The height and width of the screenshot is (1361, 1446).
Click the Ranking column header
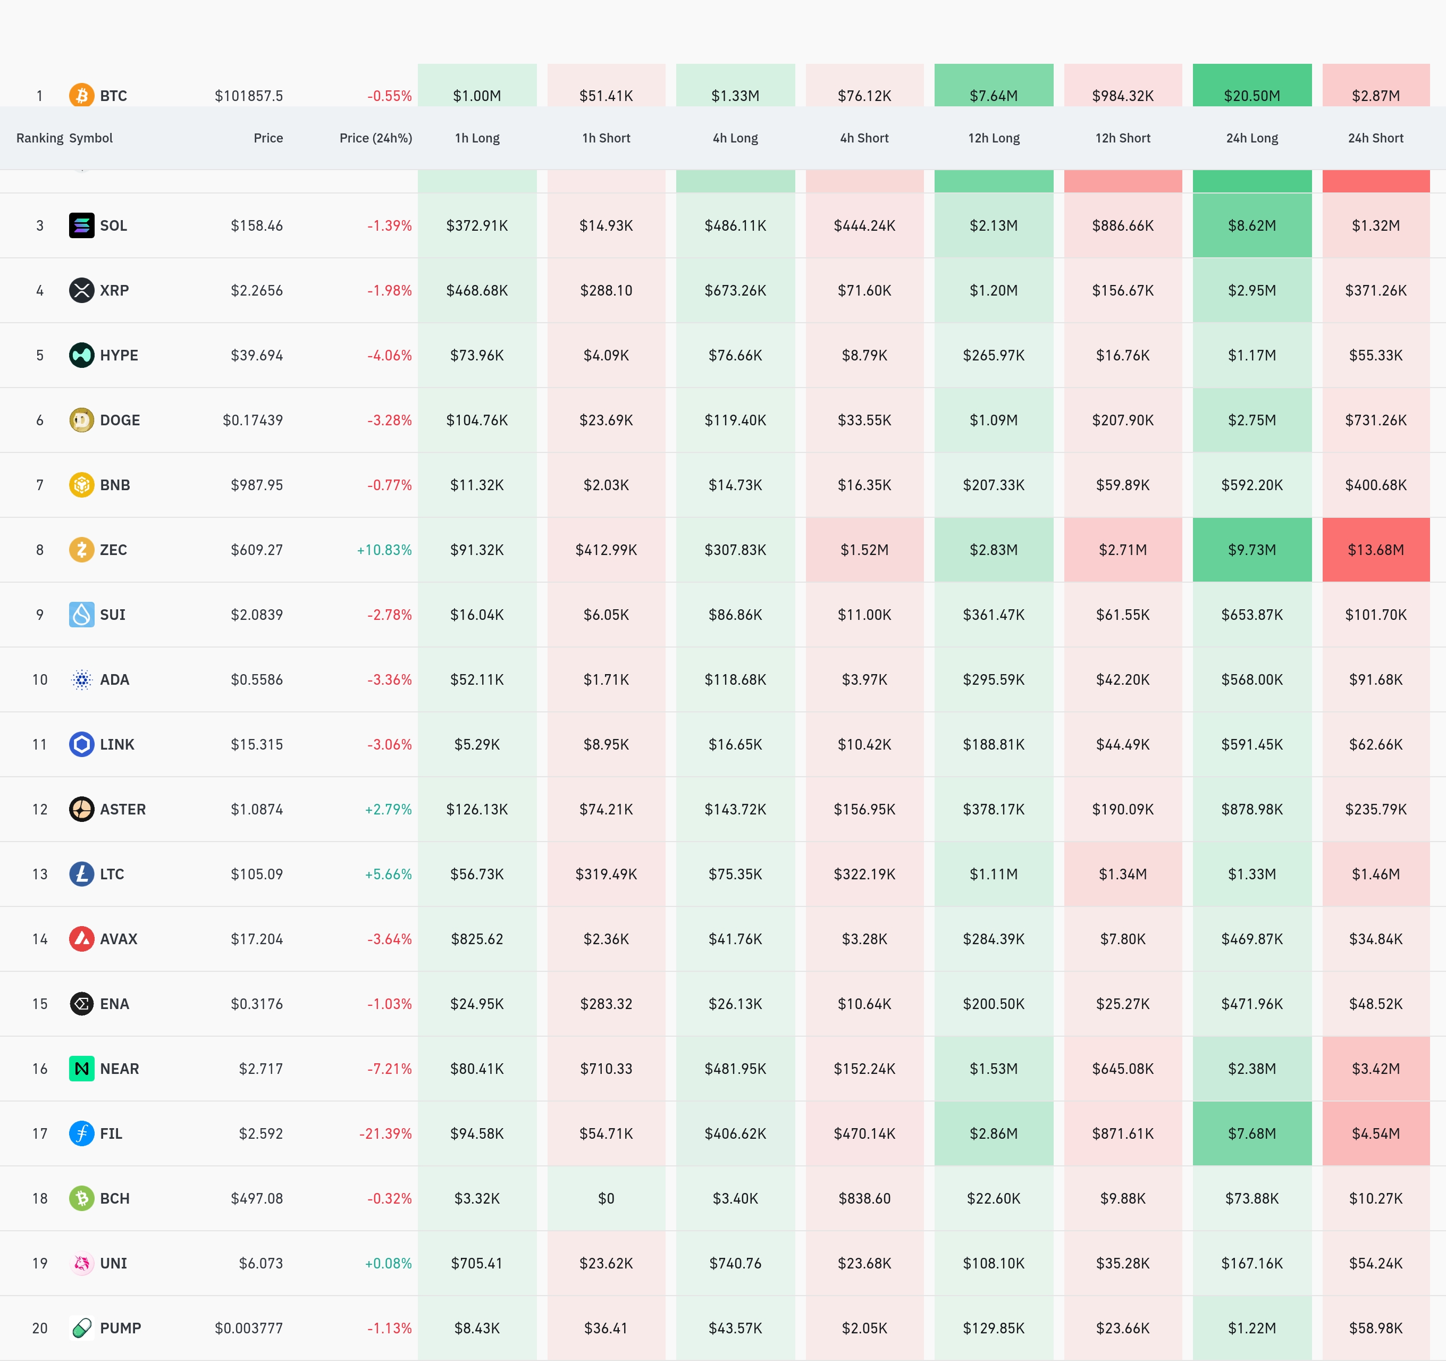(39, 138)
